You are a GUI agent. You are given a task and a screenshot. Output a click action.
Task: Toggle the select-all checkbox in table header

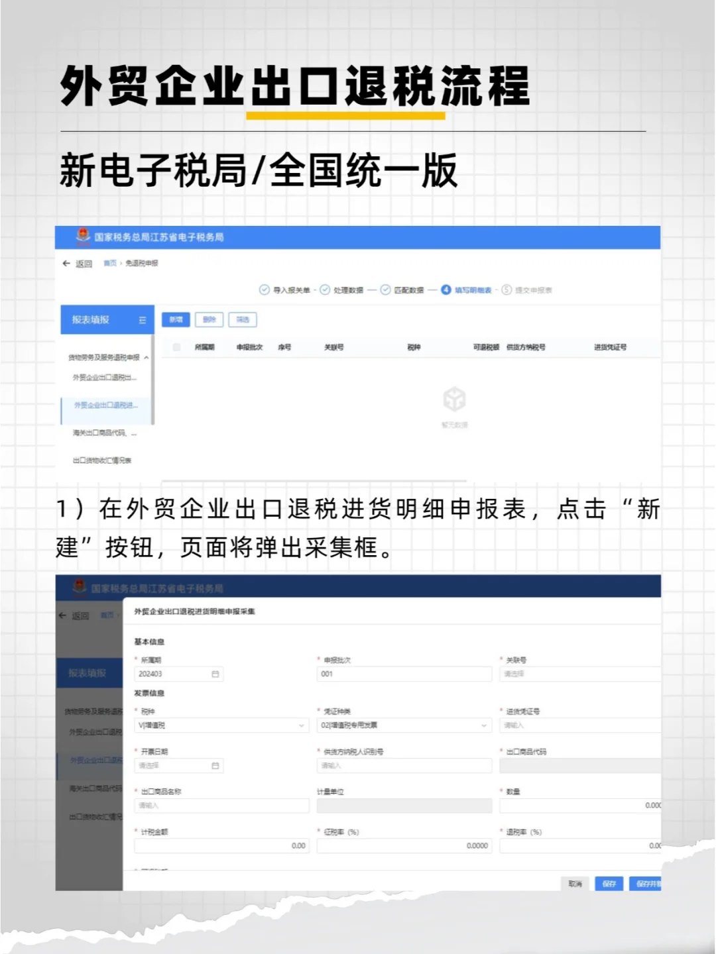tap(177, 347)
